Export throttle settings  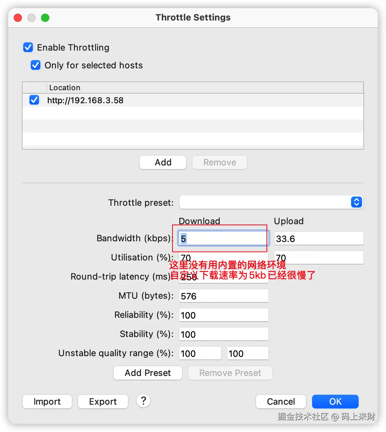point(103,402)
